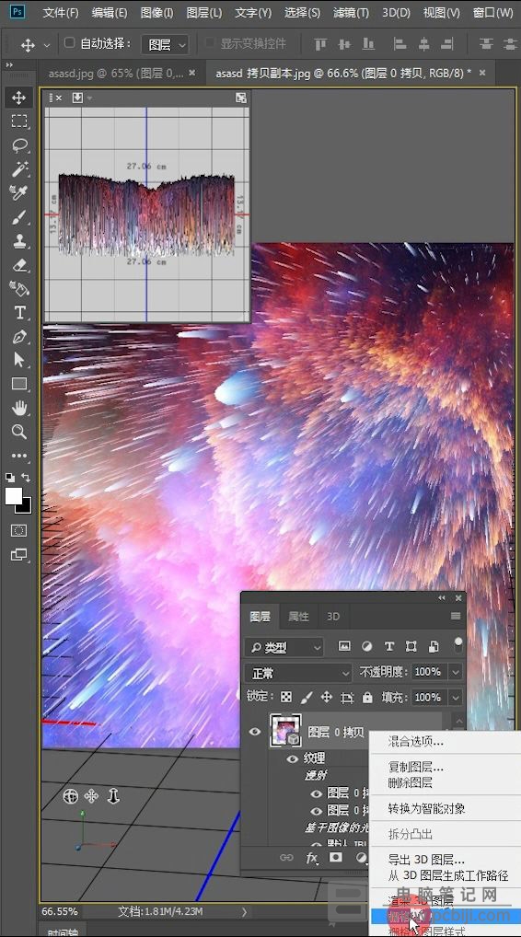Filter layers by pixel image icon
The height and width of the screenshot is (937, 521).
click(344, 646)
